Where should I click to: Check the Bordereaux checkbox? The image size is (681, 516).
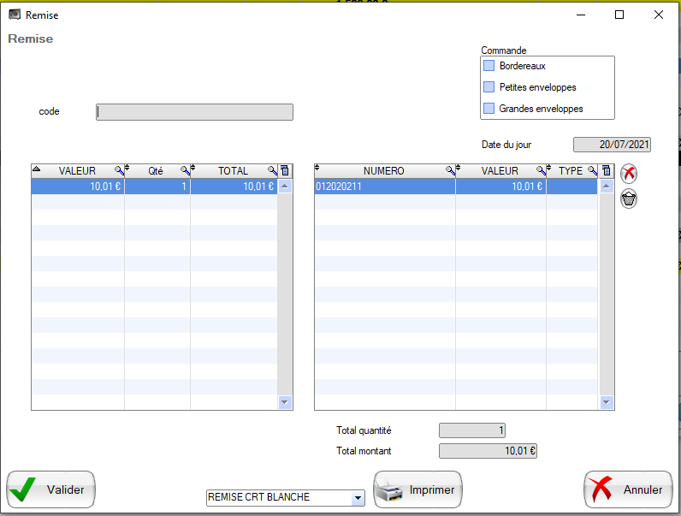489,66
